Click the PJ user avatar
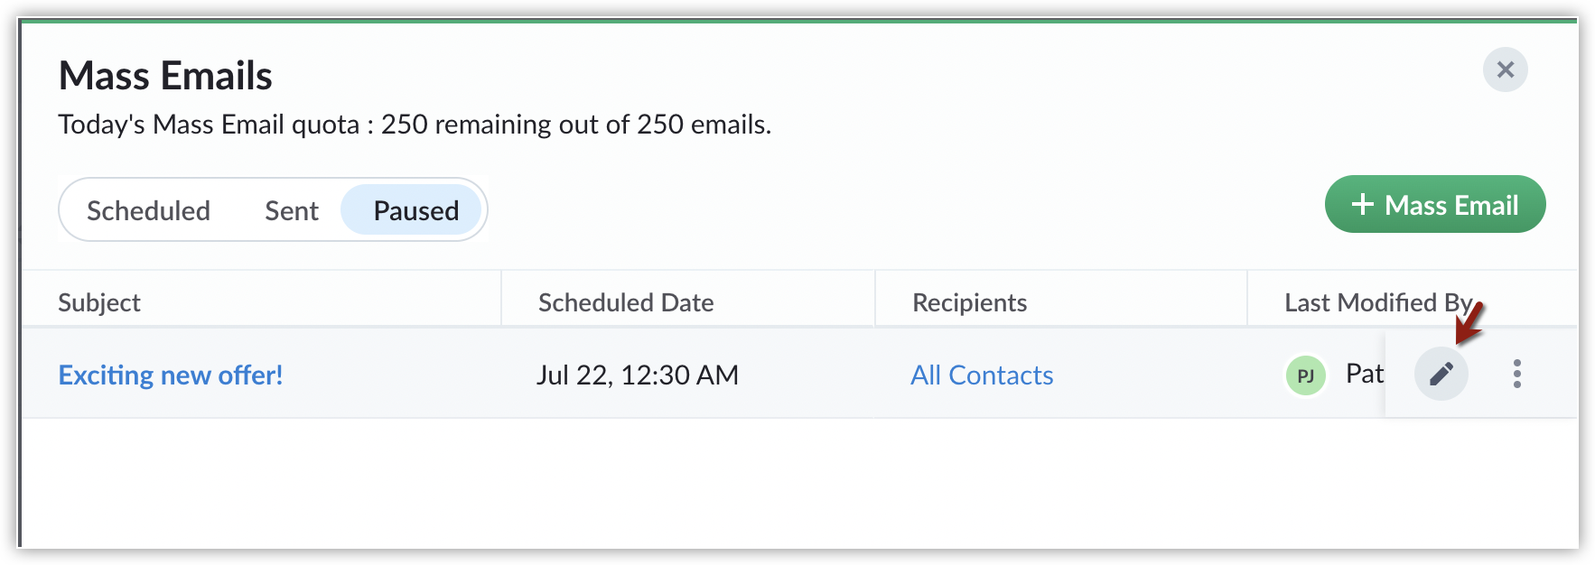 point(1305,375)
